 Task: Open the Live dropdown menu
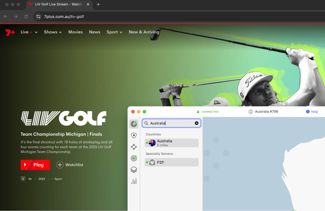tap(29, 32)
